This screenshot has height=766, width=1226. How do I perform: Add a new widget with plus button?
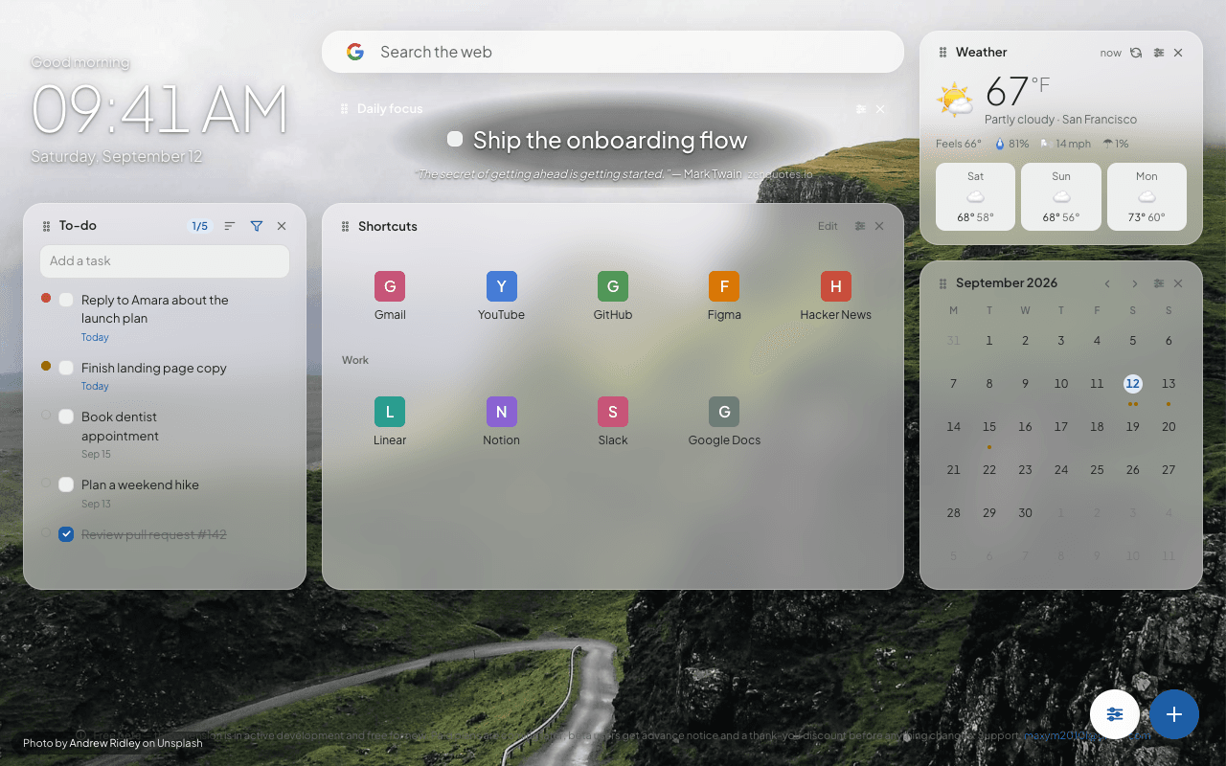[1174, 714]
